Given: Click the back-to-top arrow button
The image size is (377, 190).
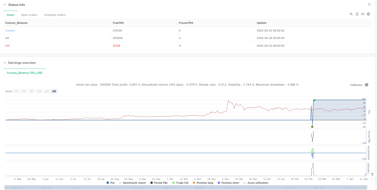Looking at the screenshot, I should (x=373, y=175).
